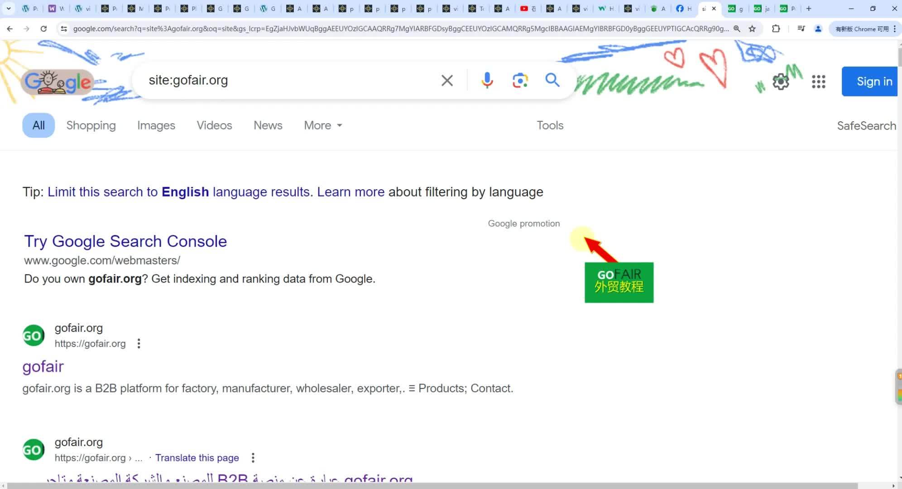Open Try Google Search Console link

coord(125,241)
